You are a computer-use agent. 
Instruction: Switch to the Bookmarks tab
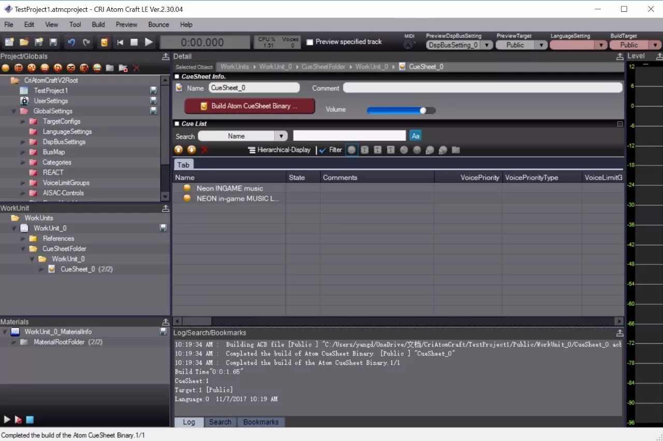261,422
